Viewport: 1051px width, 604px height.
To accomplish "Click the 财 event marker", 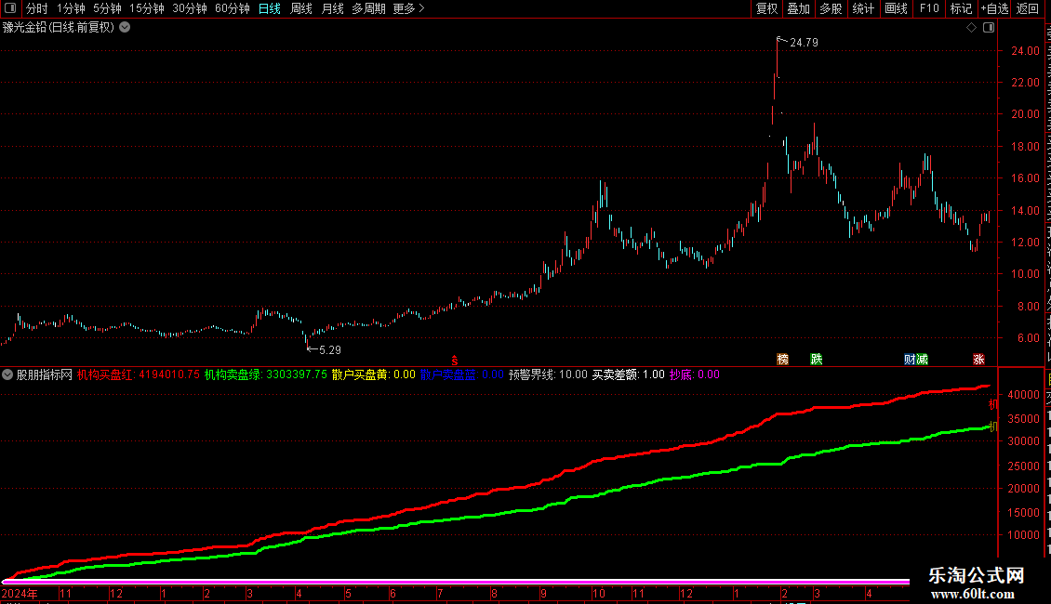I will [910, 360].
